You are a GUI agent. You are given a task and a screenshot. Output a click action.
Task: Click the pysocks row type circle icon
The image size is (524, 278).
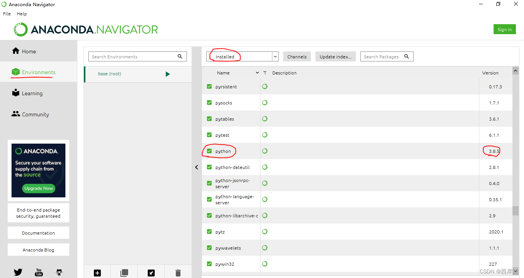click(265, 103)
